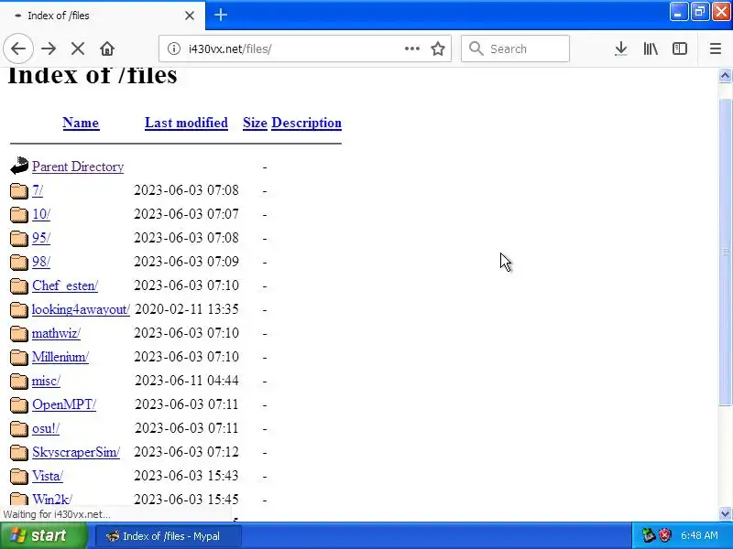Image resolution: width=733 pixels, height=549 pixels.
Task: Click the folder icon beside misc/
Action: click(x=18, y=381)
